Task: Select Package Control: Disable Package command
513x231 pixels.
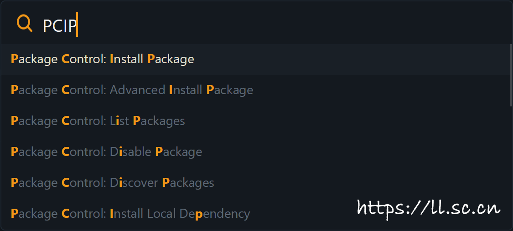Action: 106,152
